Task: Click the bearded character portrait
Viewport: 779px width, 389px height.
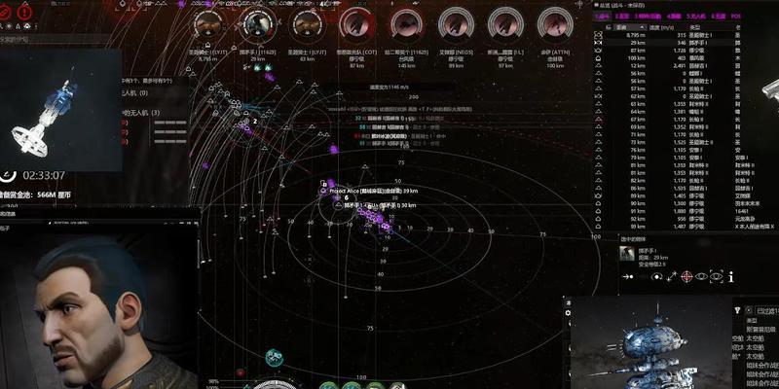Action: [x=98, y=310]
